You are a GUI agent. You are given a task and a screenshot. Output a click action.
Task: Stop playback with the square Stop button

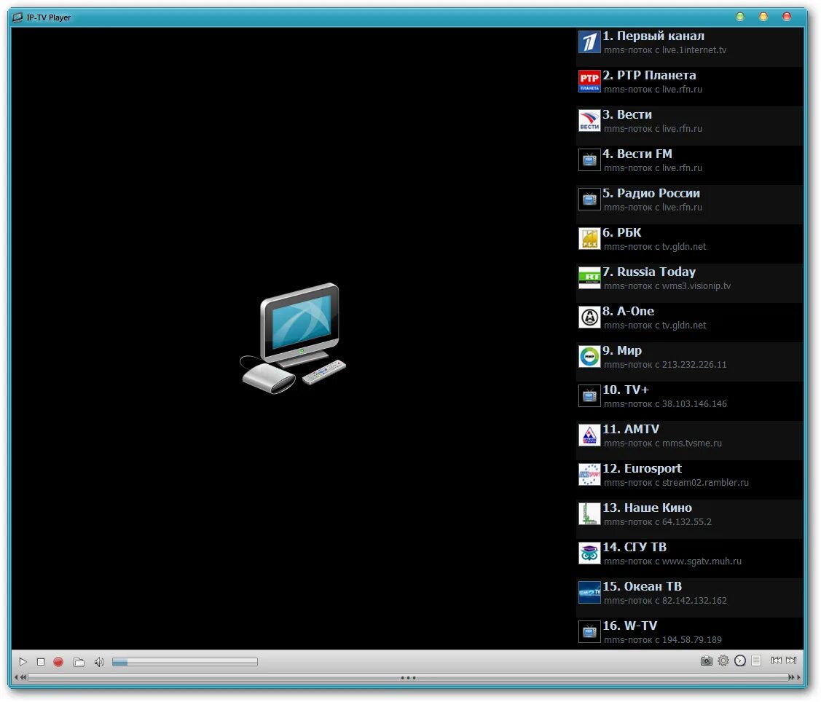[x=41, y=662]
